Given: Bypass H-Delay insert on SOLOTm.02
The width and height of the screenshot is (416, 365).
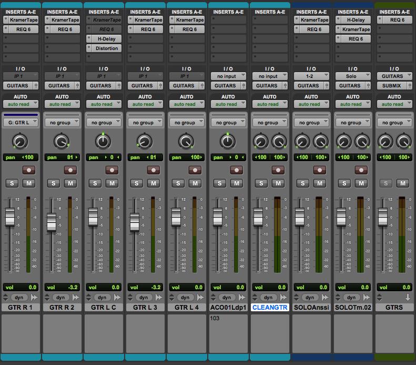Looking at the screenshot, I should click(x=338, y=19).
